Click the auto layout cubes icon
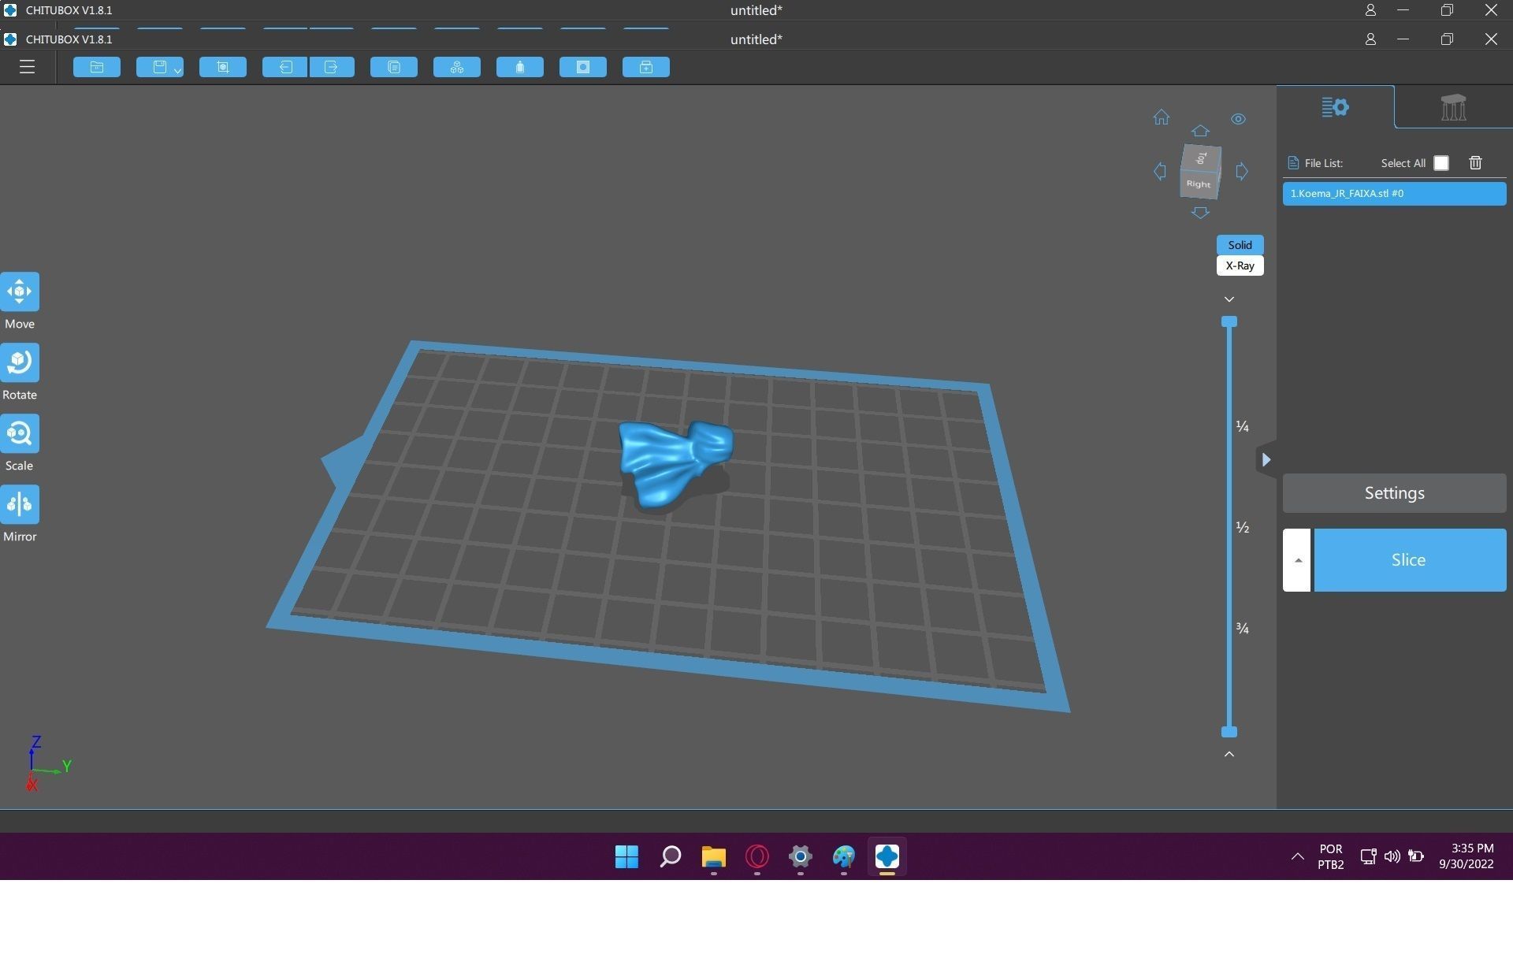The height and width of the screenshot is (958, 1513). [x=457, y=67]
